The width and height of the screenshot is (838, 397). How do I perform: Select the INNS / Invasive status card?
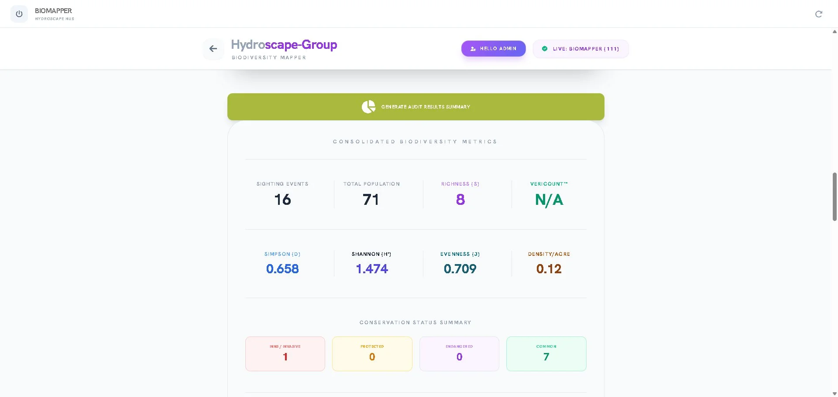click(x=285, y=353)
